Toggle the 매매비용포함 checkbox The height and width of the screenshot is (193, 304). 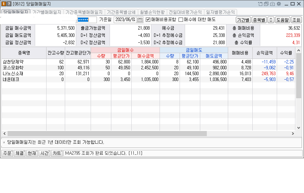point(148,20)
